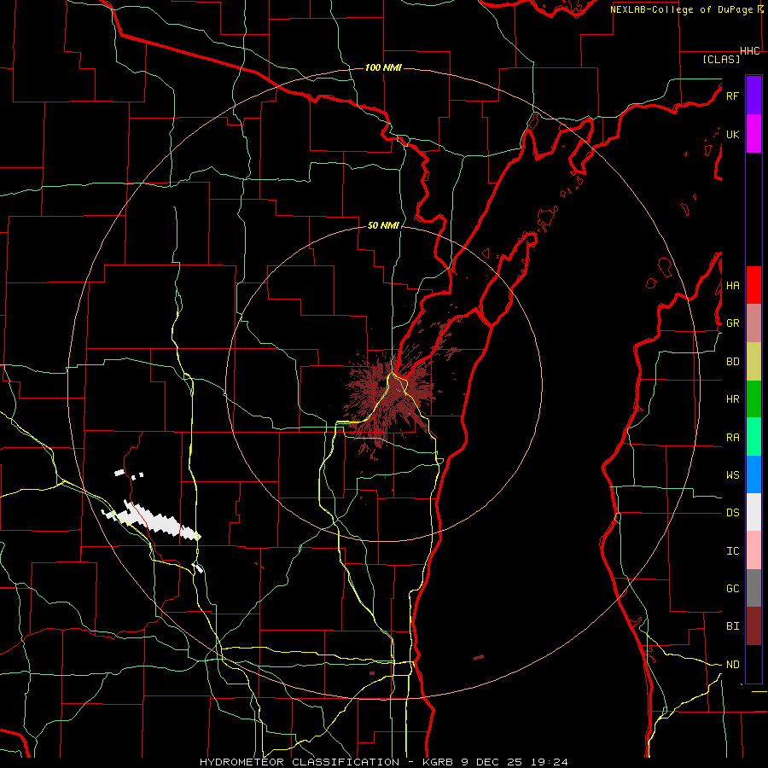Click the BD legend label
Viewport: 768px width, 768px height.
(x=732, y=362)
